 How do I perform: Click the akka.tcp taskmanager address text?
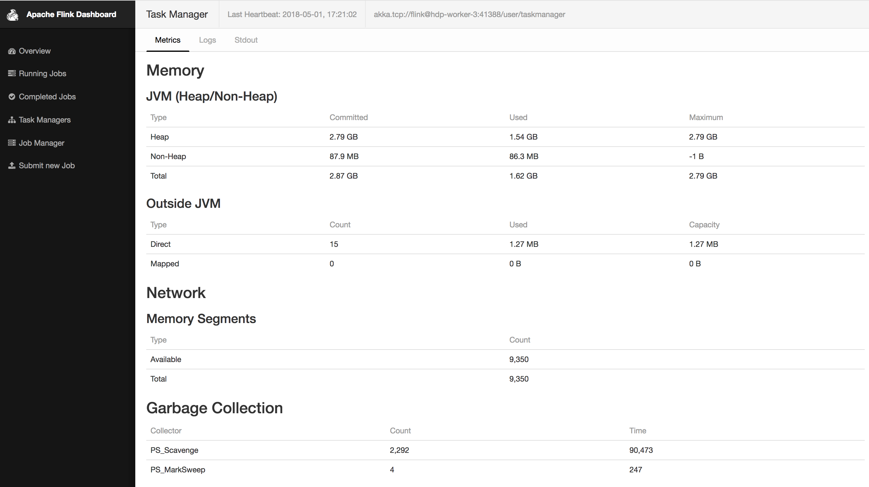(x=469, y=15)
